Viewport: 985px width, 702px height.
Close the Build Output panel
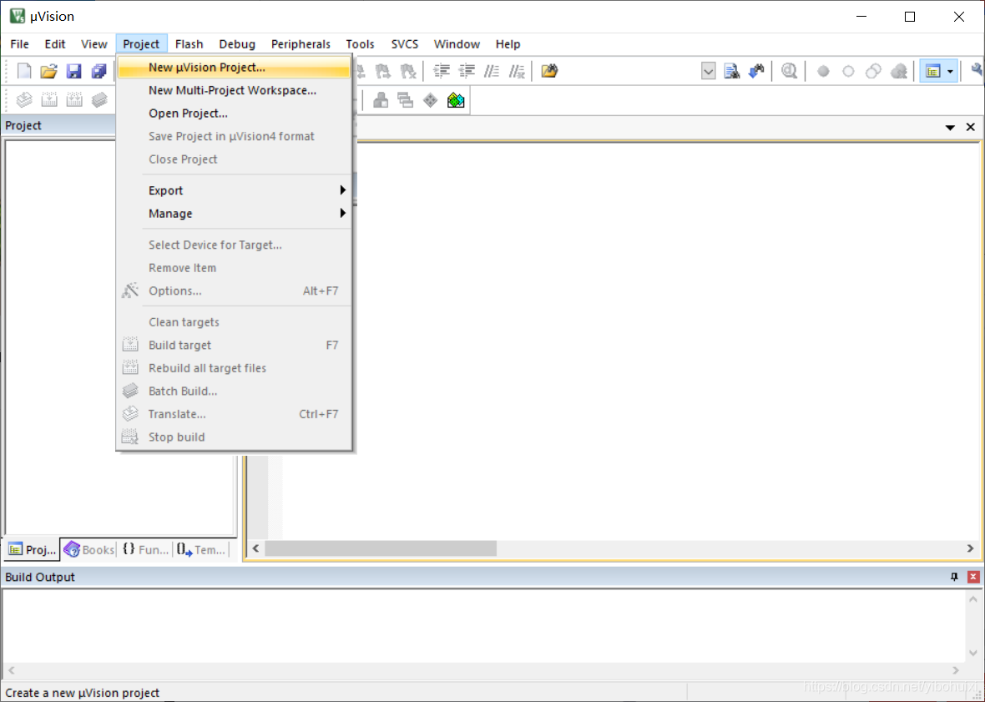point(973,577)
